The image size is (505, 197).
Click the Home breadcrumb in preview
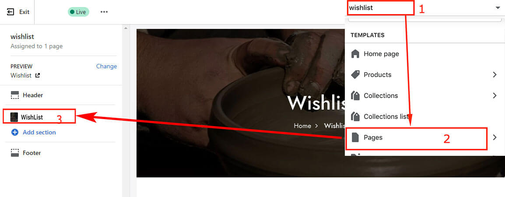(x=302, y=126)
